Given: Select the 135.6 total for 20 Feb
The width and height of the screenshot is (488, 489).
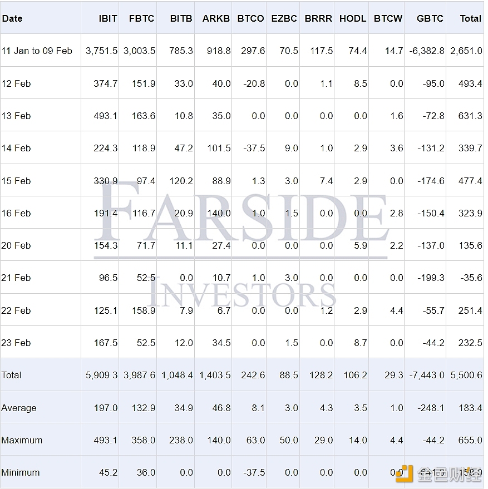Looking at the screenshot, I should pyautogui.click(x=470, y=245).
